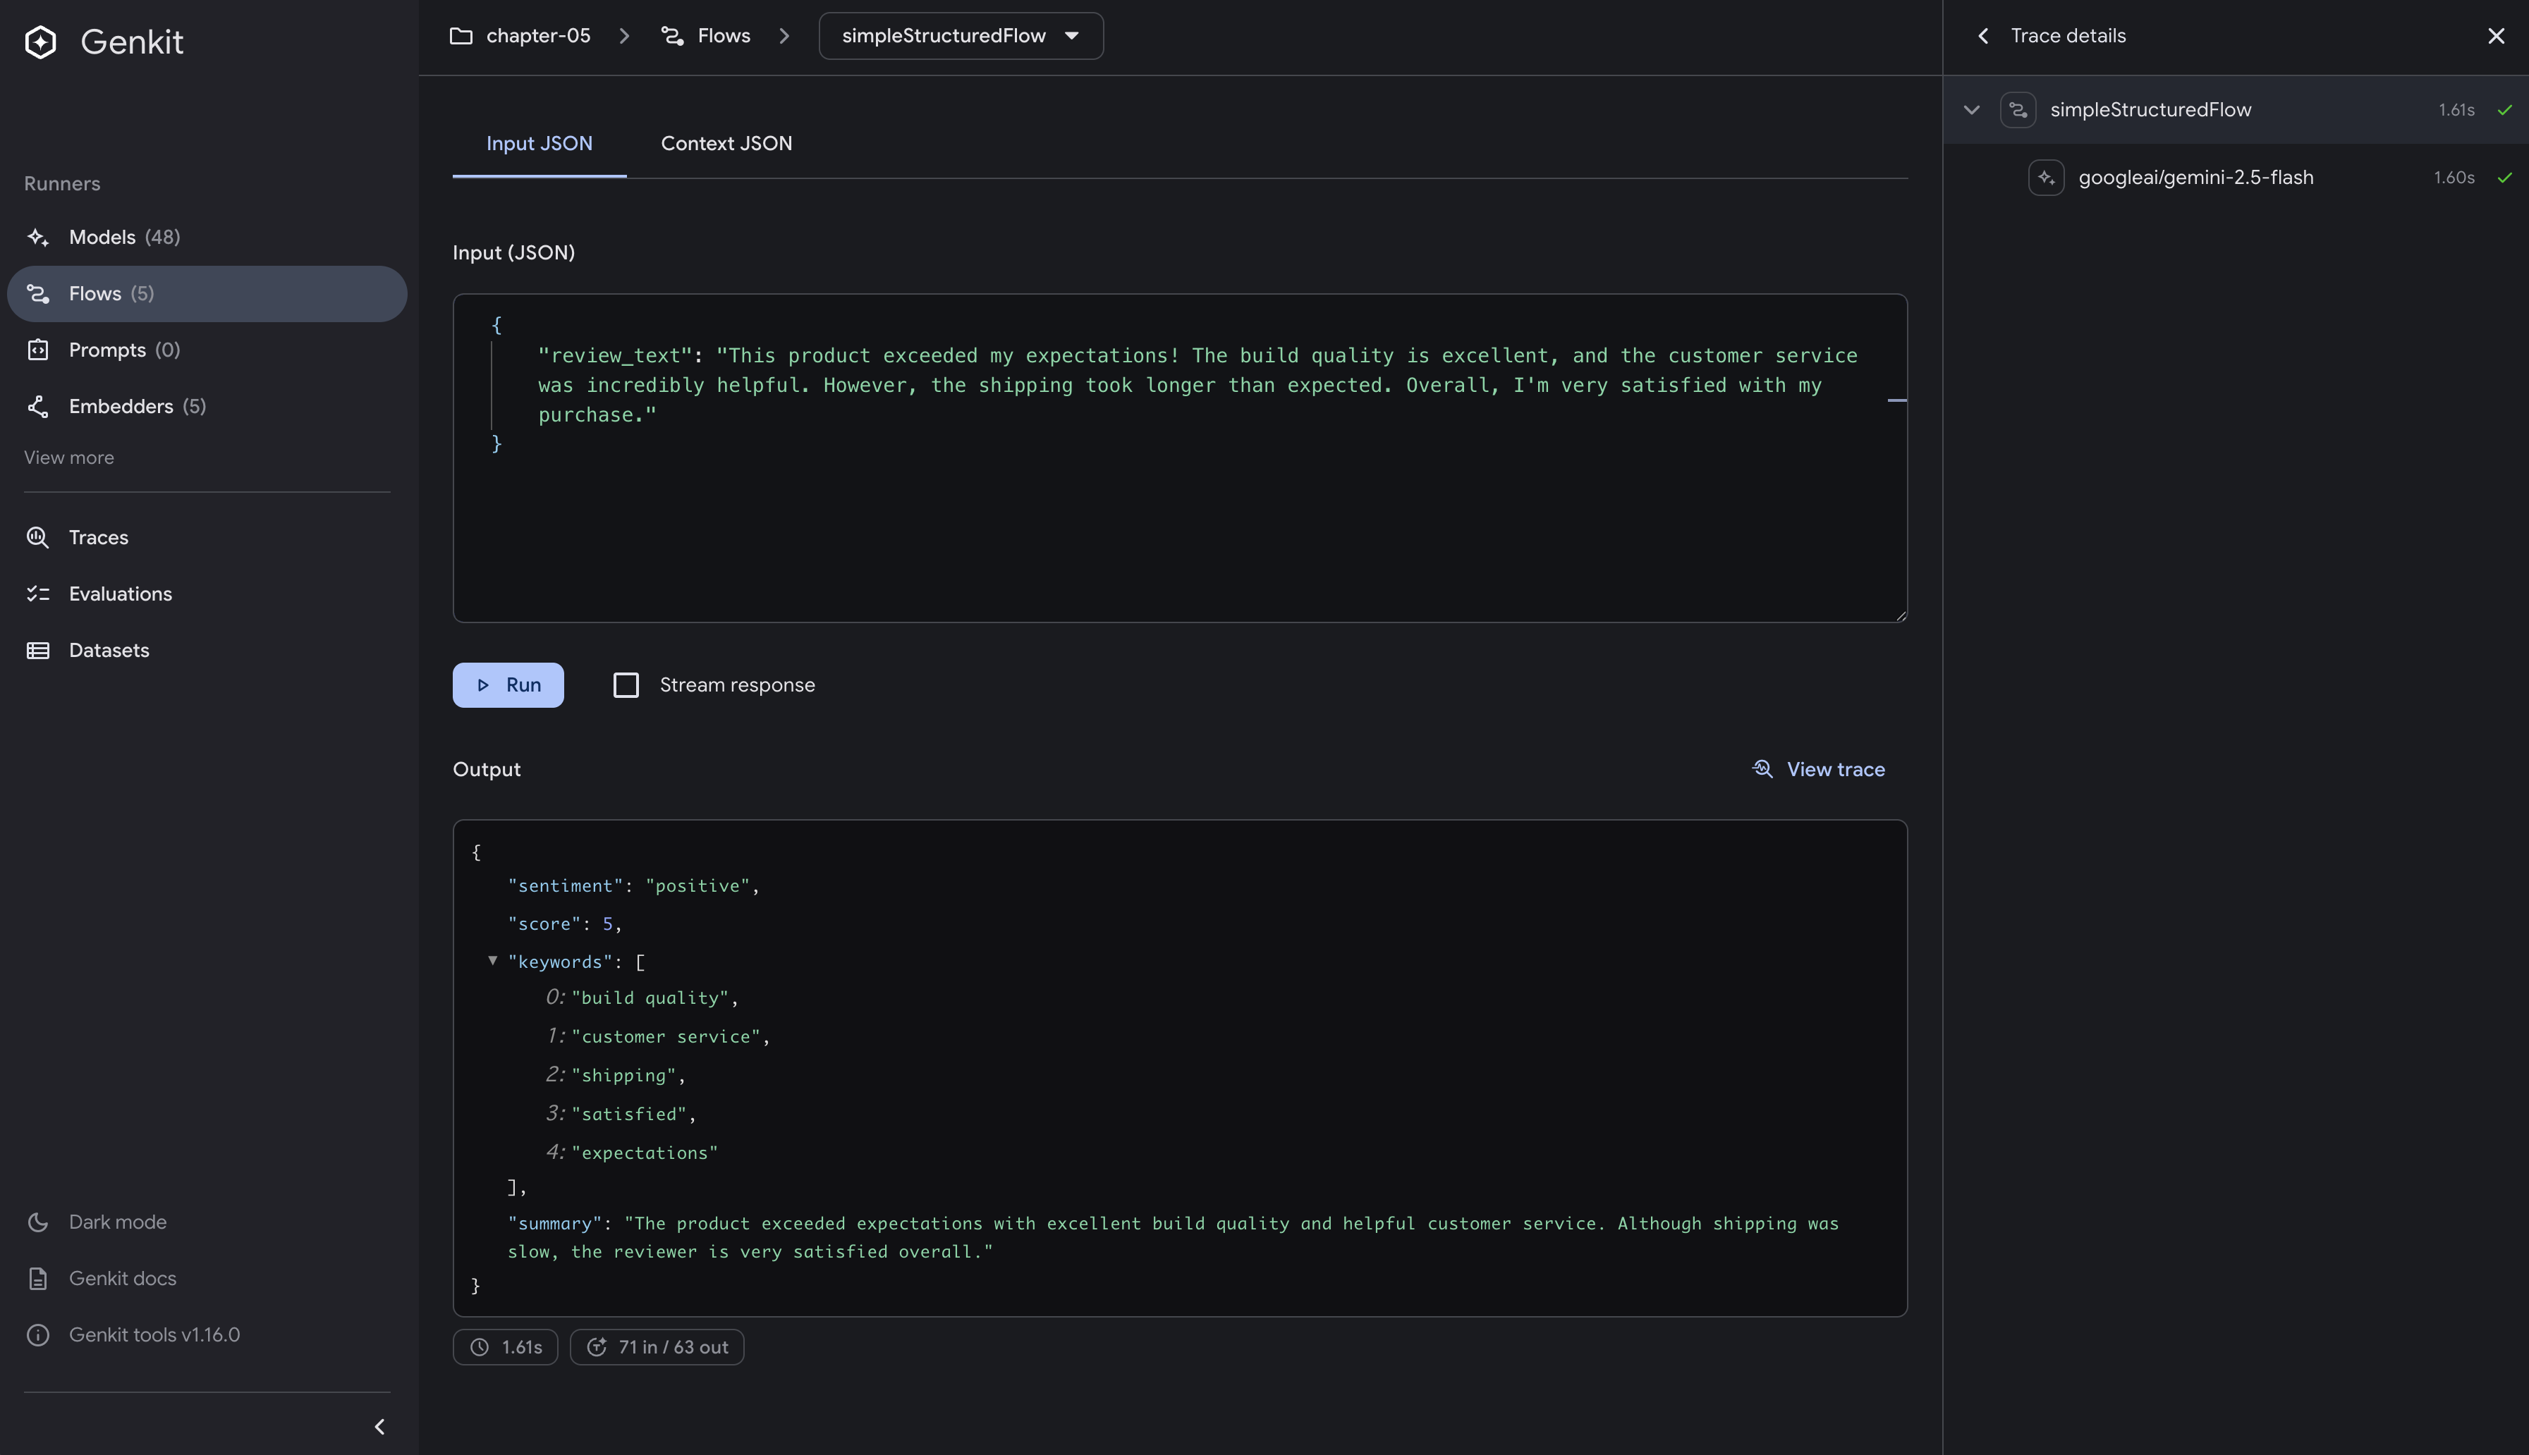
Task: Click the "customer service" keyword in output
Action: click(x=666, y=1037)
